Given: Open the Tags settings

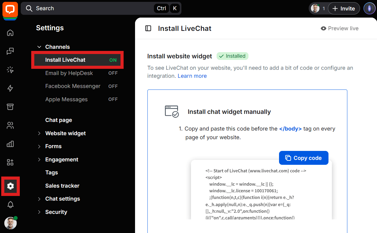Looking at the screenshot, I should tap(52, 173).
